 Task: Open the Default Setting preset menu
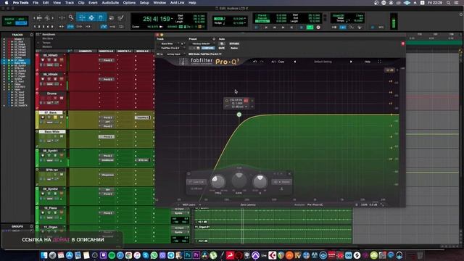[x=323, y=62]
